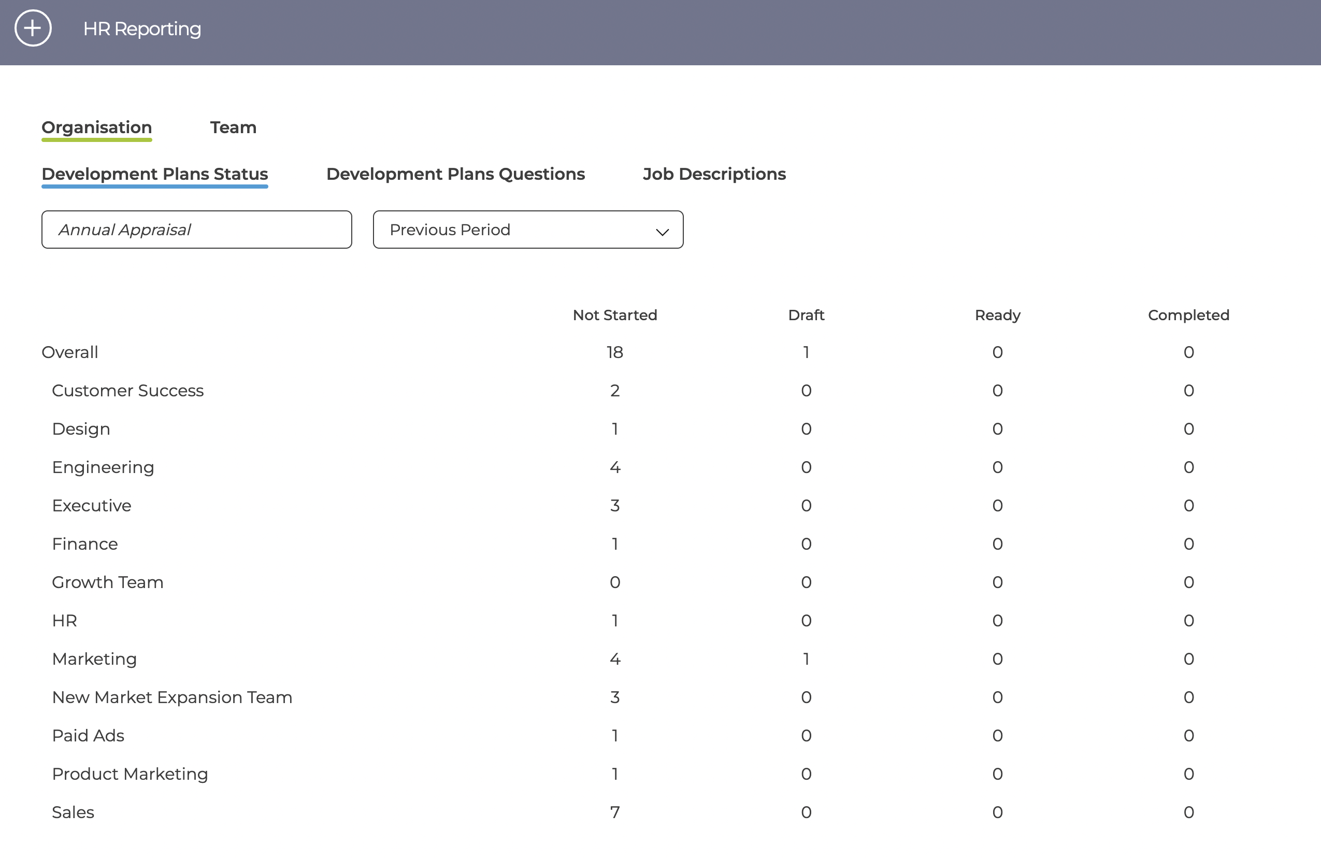Click the circled plus icon in header
Viewport: 1321px width, 858px height.
pos(33,28)
